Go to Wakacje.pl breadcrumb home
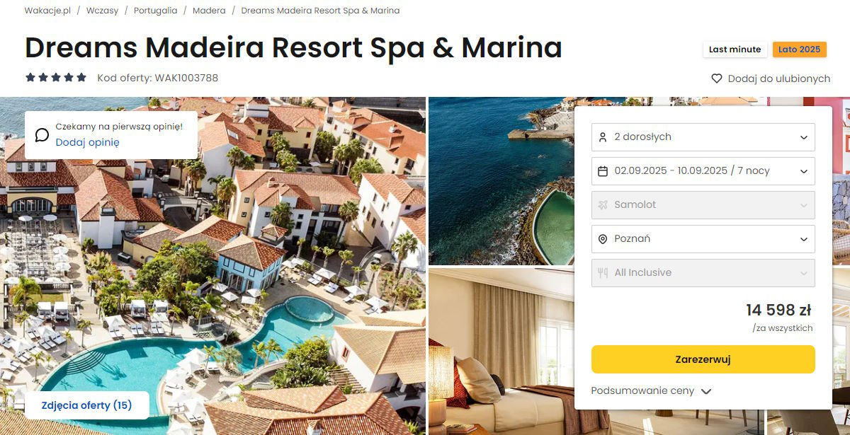 tap(45, 11)
